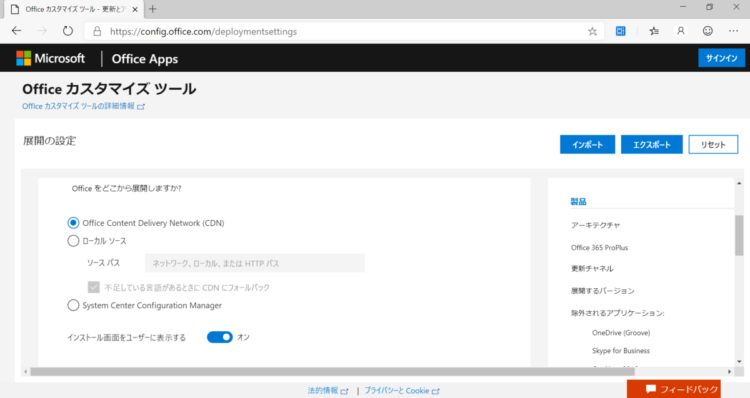This screenshot has width=750, height=398.
Task: Open browser settings ellipsis menu
Action: click(734, 31)
